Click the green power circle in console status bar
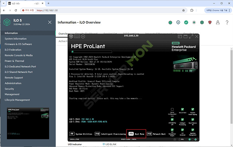This screenshot has height=147, width=233. tap(196, 139)
